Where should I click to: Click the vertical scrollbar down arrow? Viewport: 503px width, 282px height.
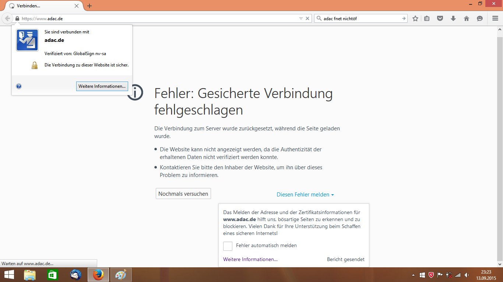500,264
